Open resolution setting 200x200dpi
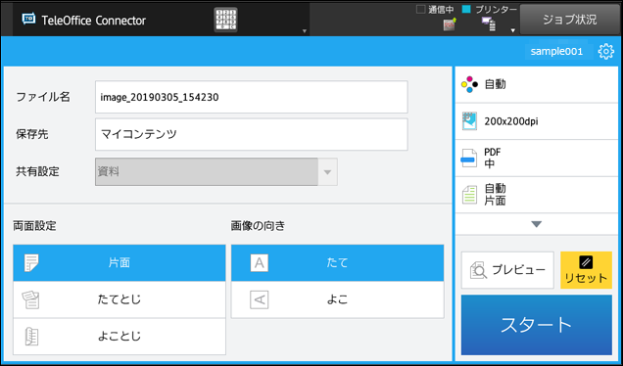Viewport: 623px width, 366px height. [x=537, y=121]
